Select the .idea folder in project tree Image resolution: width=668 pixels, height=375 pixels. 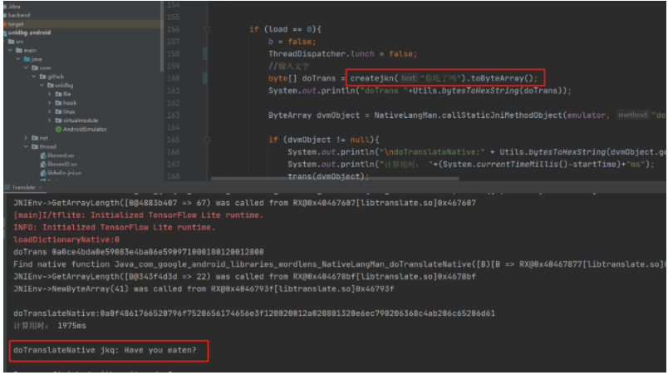[14, 7]
